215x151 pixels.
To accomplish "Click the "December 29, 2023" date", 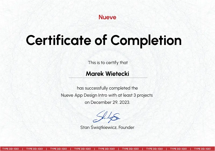I will pyautogui.click(x=110, y=102).
